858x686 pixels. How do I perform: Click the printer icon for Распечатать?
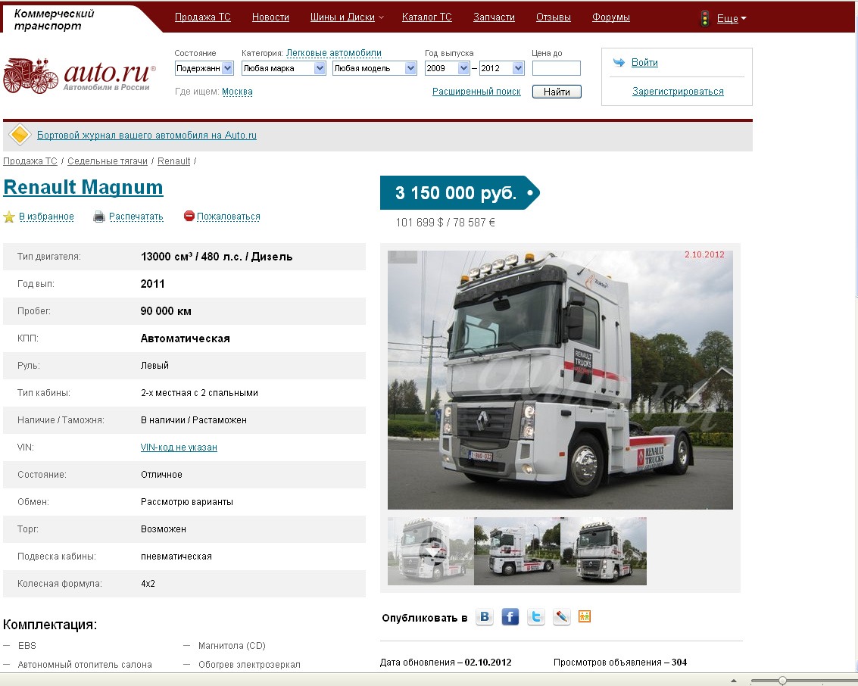pos(99,217)
